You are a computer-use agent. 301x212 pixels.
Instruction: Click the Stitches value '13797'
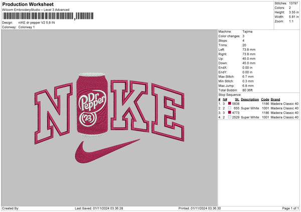point(293,3)
